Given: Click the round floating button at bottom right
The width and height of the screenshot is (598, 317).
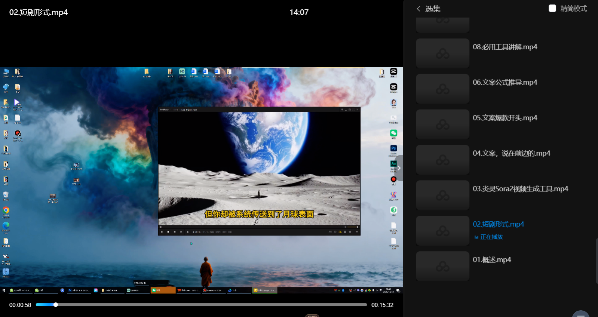Looking at the screenshot, I should tap(581, 314).
